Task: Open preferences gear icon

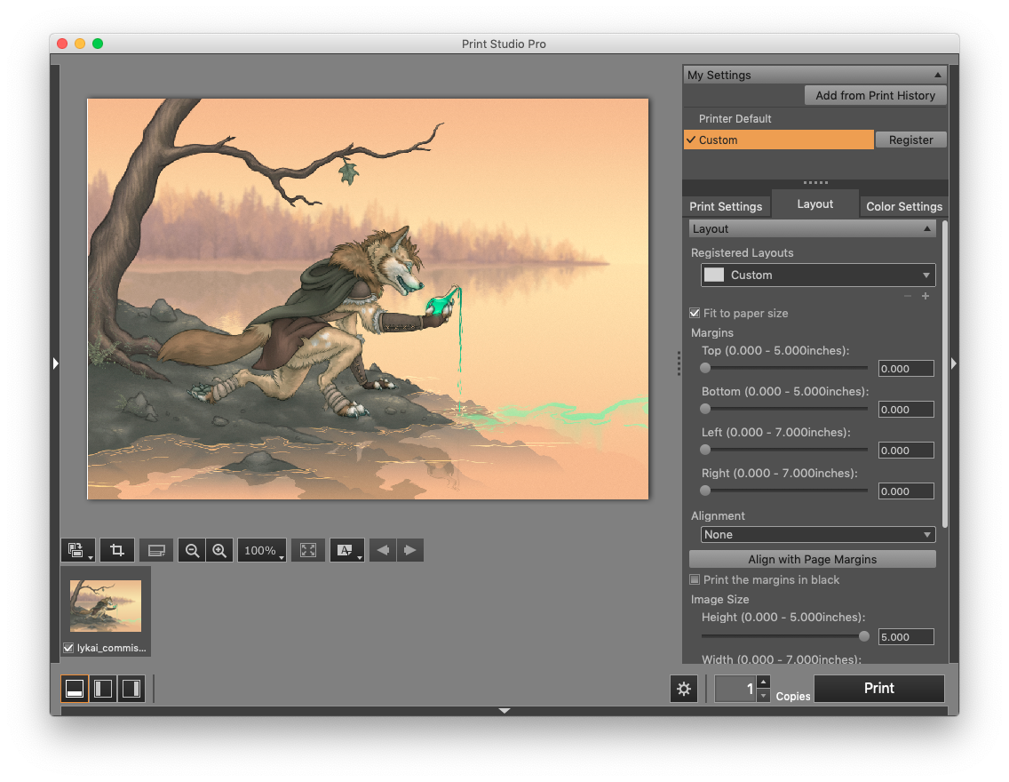Action: [684, 689]
